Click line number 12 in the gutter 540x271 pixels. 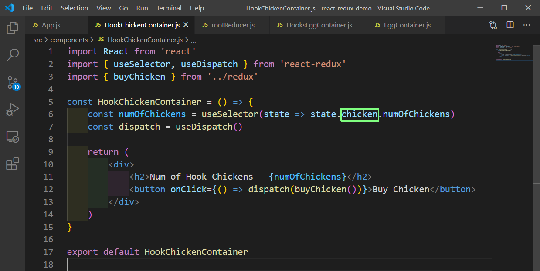pyautogui.click(x=48, y=189)
